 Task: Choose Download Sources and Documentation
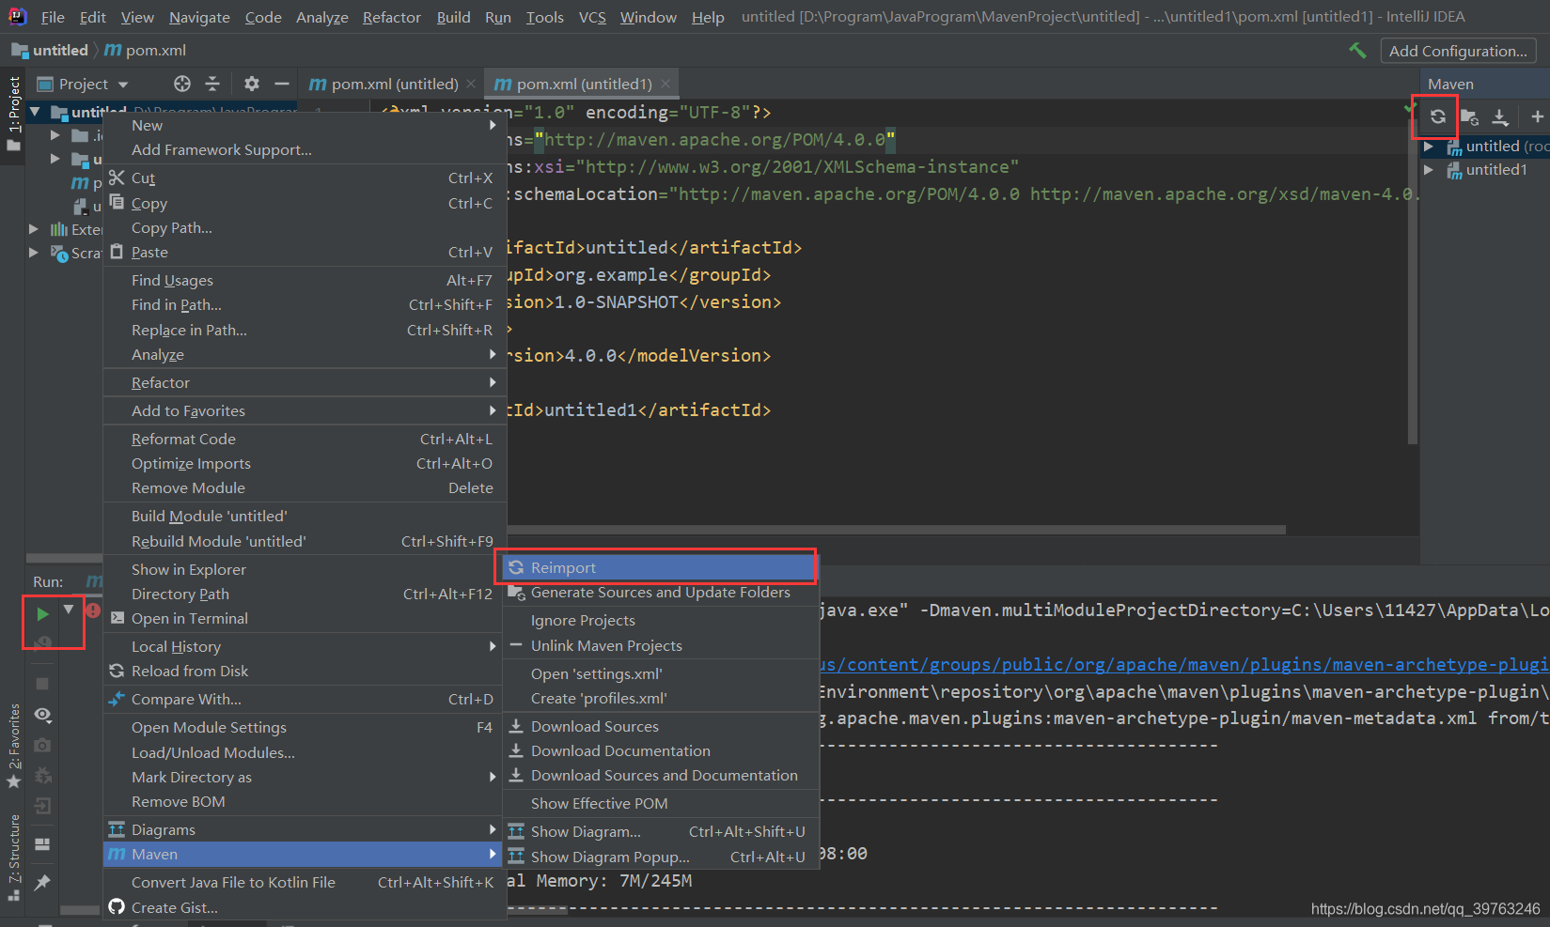coord(661,775)
